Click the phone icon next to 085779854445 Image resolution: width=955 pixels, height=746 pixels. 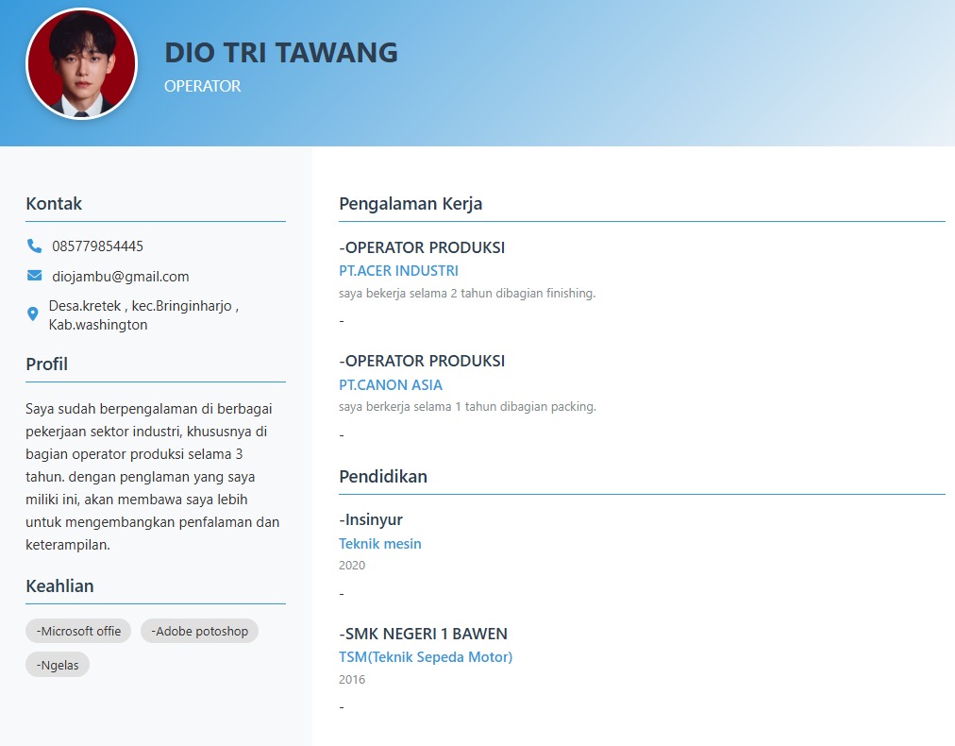[34, 246]
